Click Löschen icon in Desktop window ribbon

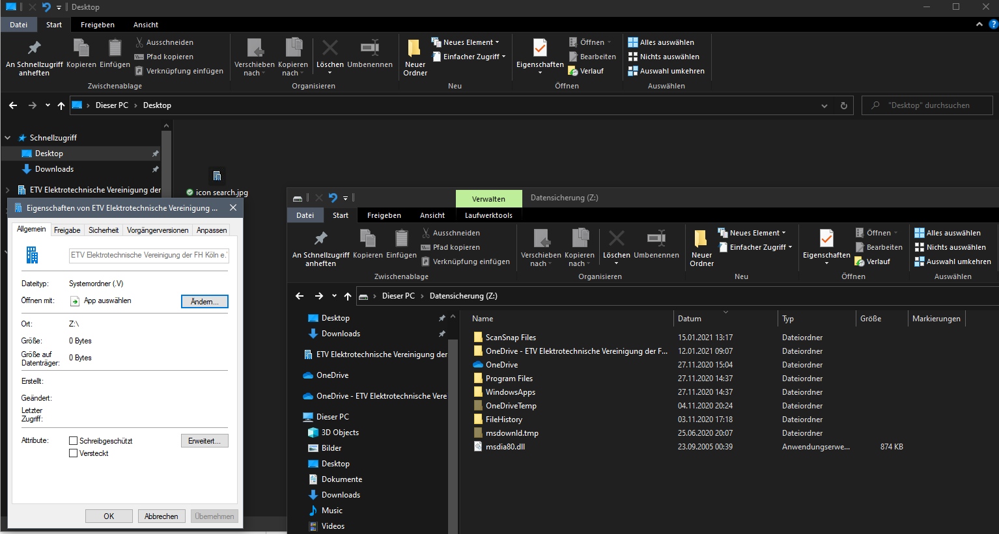coord(330,48)
